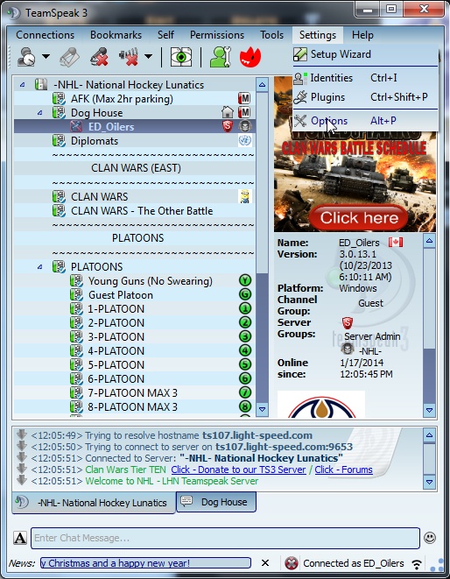Click the green G icon on Guest Platoon
The height and width of the screenshot is (579, 450).
pos(245,294)
